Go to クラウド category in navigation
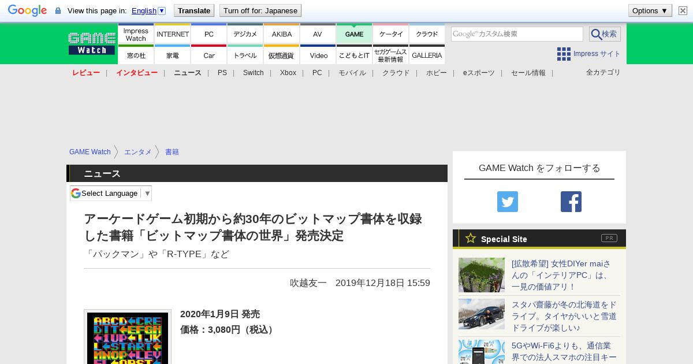 tap(396, 73)
